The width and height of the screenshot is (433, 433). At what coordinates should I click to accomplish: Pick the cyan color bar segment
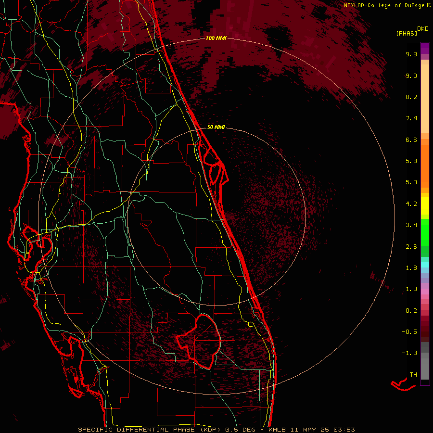(425, 265)
